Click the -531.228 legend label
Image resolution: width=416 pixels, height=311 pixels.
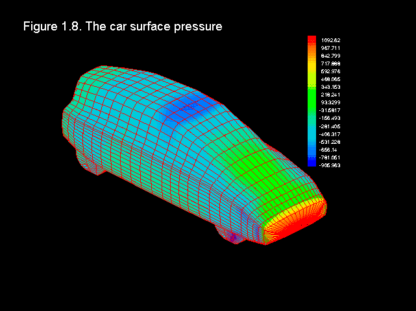(330, 142)
